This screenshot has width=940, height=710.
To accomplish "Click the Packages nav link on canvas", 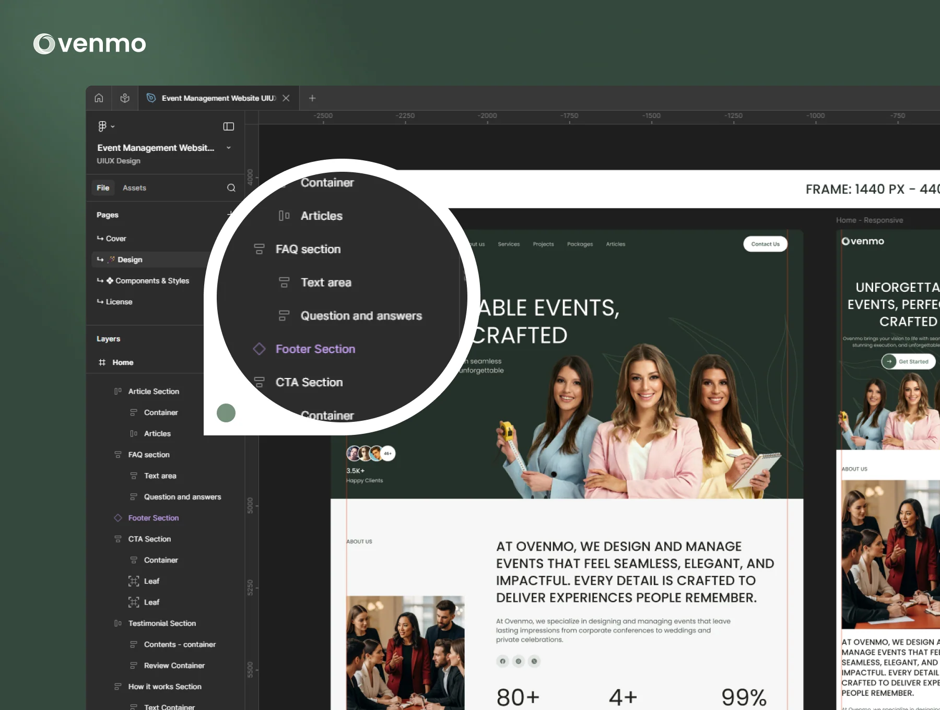I will [580, 244].
